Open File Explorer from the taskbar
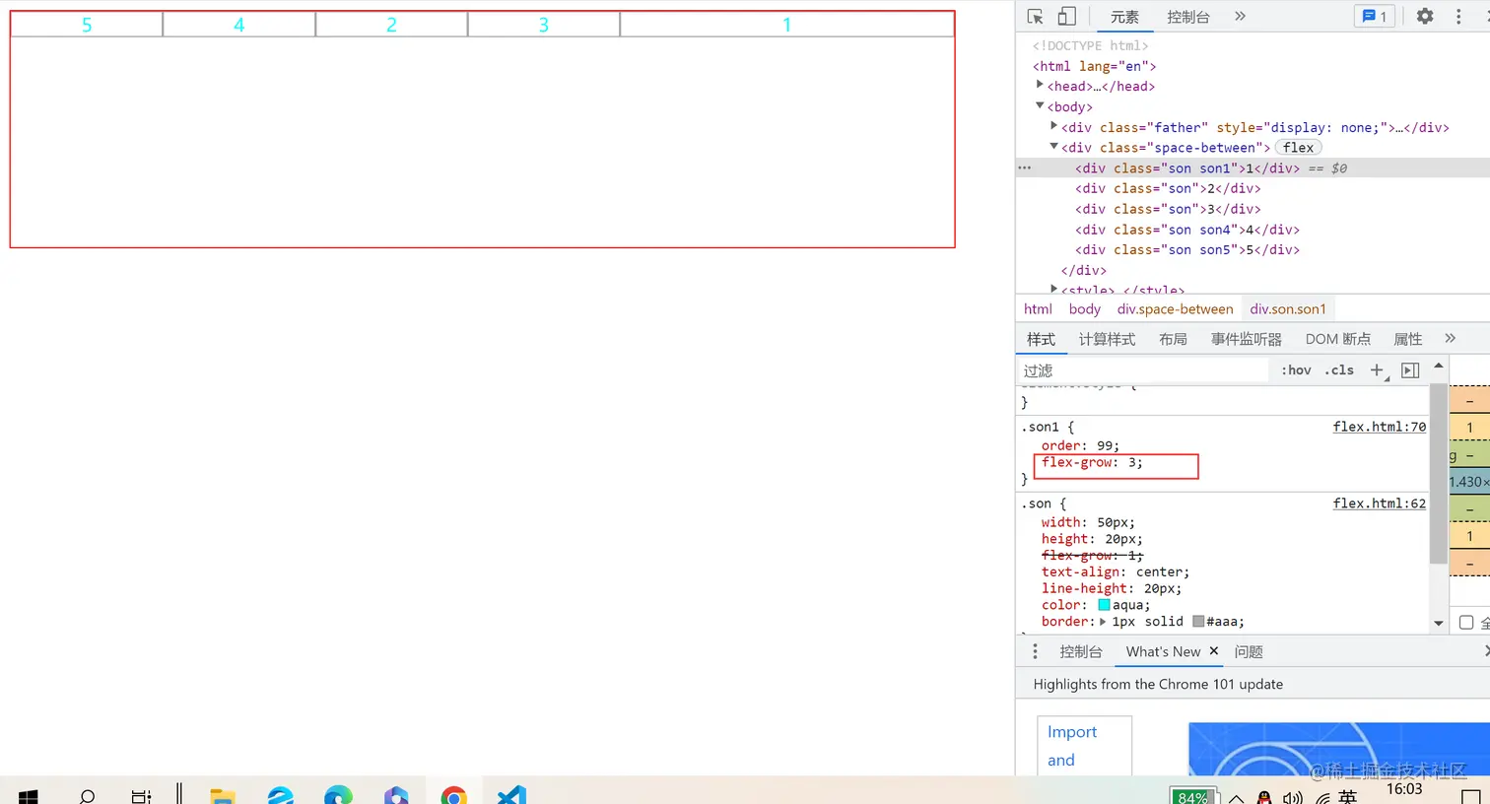 click(x=223, y=796)
